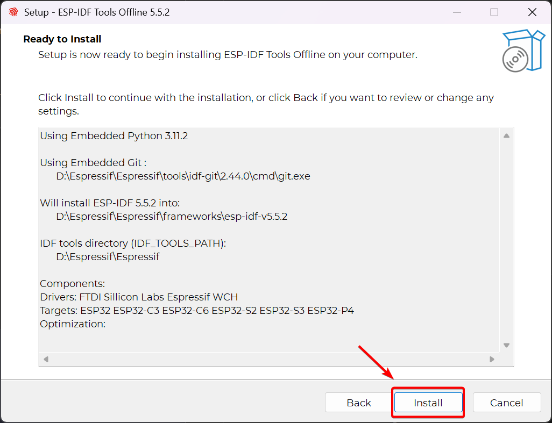Click the vertical scrollbar track of summary
The width and height of the screenshot is (552, 423).
click(x=506, y=242)
